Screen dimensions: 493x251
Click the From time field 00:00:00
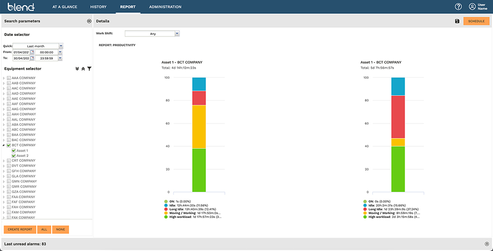point(46,52)
